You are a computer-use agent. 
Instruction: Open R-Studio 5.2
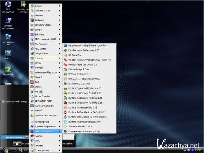click(89, 84)
